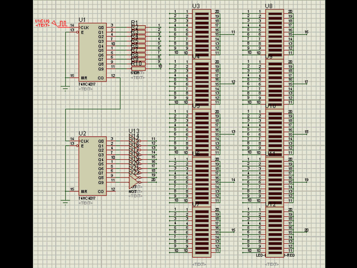Click the CLK pin name on U1
Screen dimensions: 357x268
[85, 27]
